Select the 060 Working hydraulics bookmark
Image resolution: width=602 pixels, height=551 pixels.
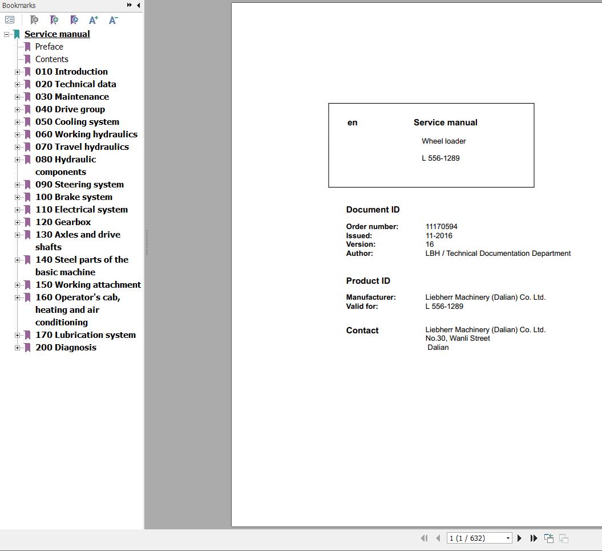tap(86, 134)
